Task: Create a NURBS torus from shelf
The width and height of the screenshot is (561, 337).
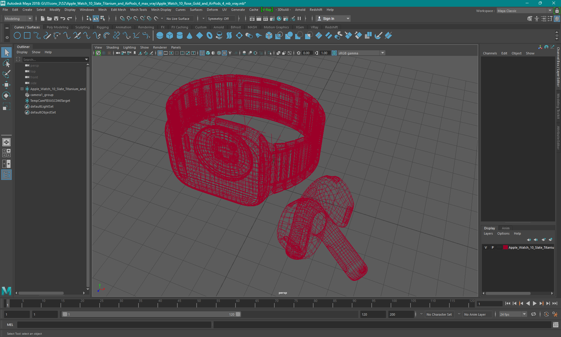Action: pyautogui.click(x=209, y=36)
